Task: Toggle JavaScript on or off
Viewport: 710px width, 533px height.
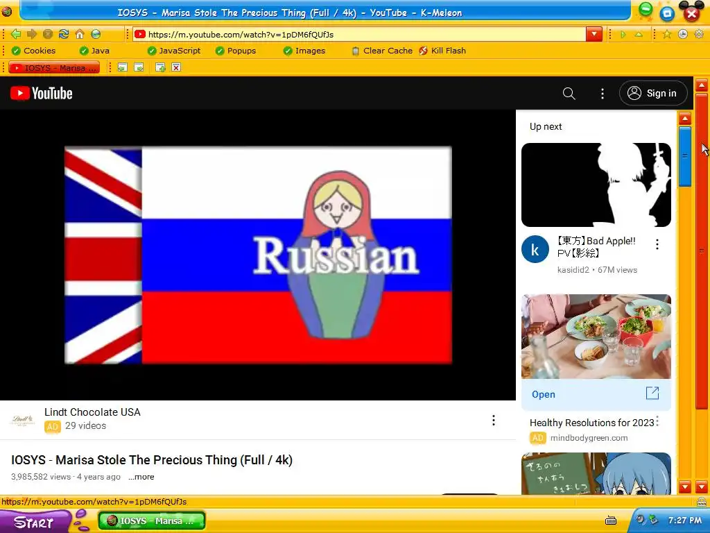Action: click(174, 51)
